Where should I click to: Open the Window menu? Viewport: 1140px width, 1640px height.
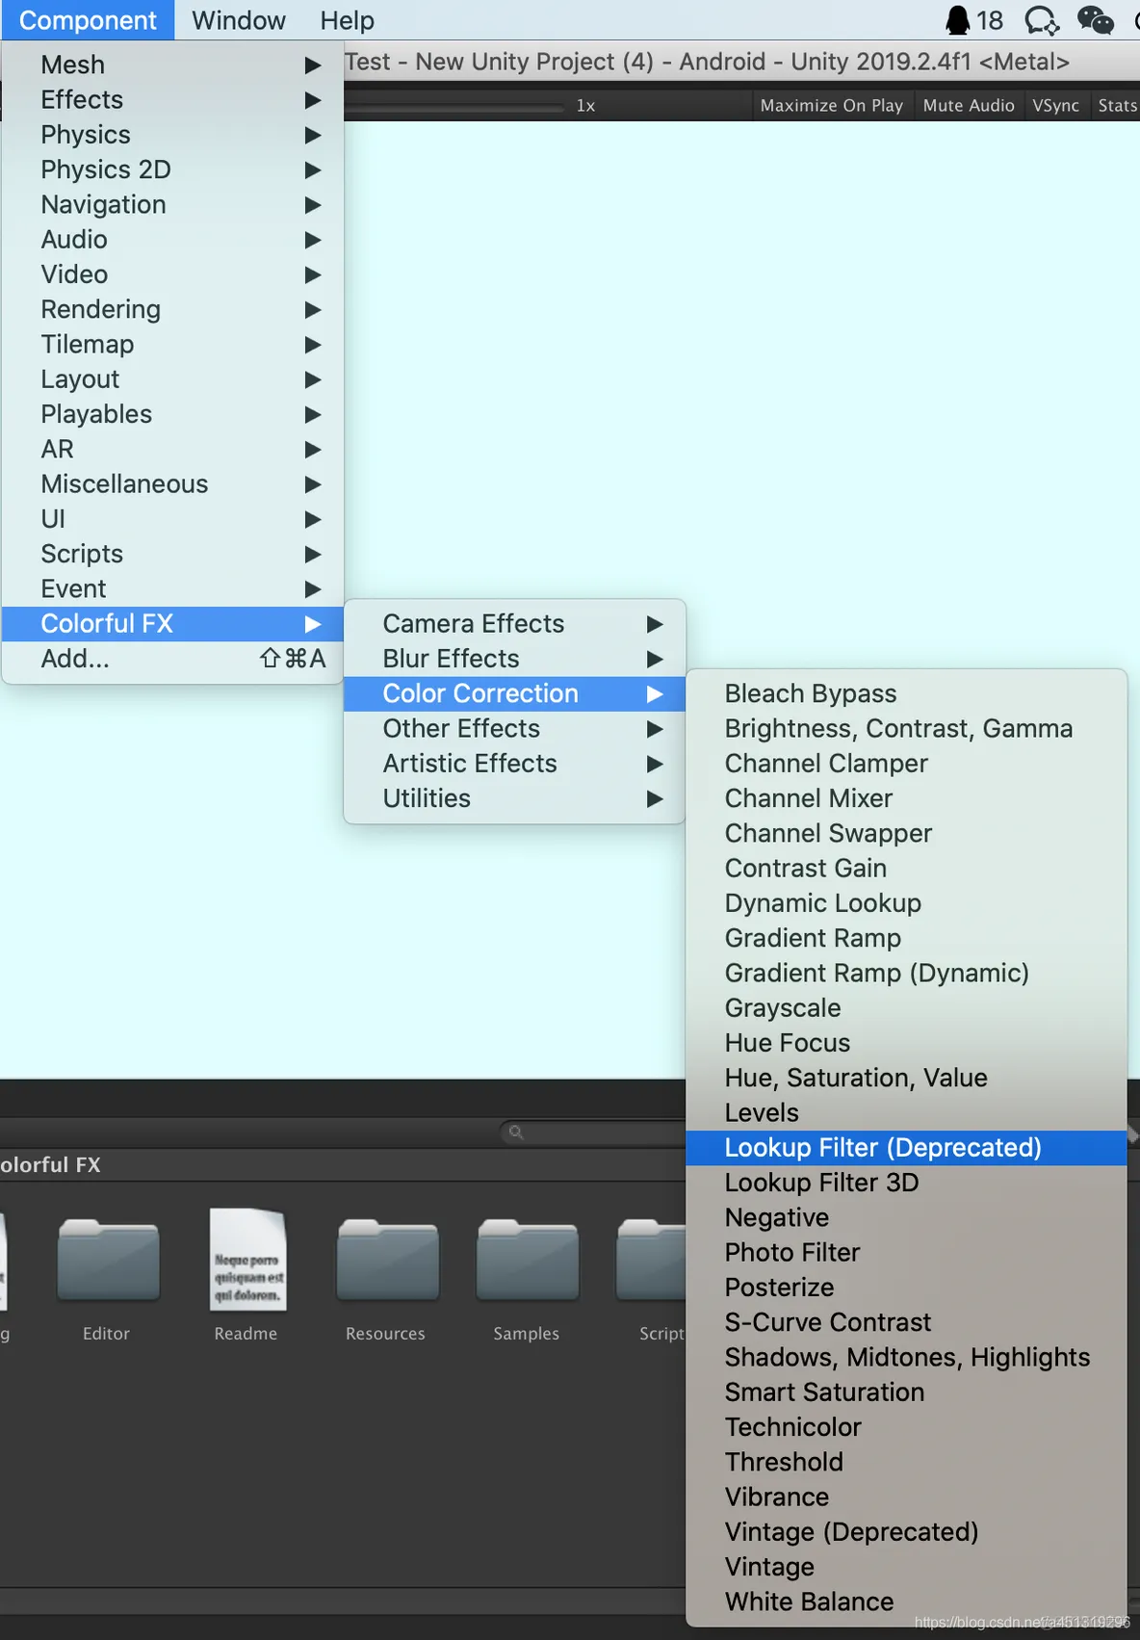(x=239, y=20)
